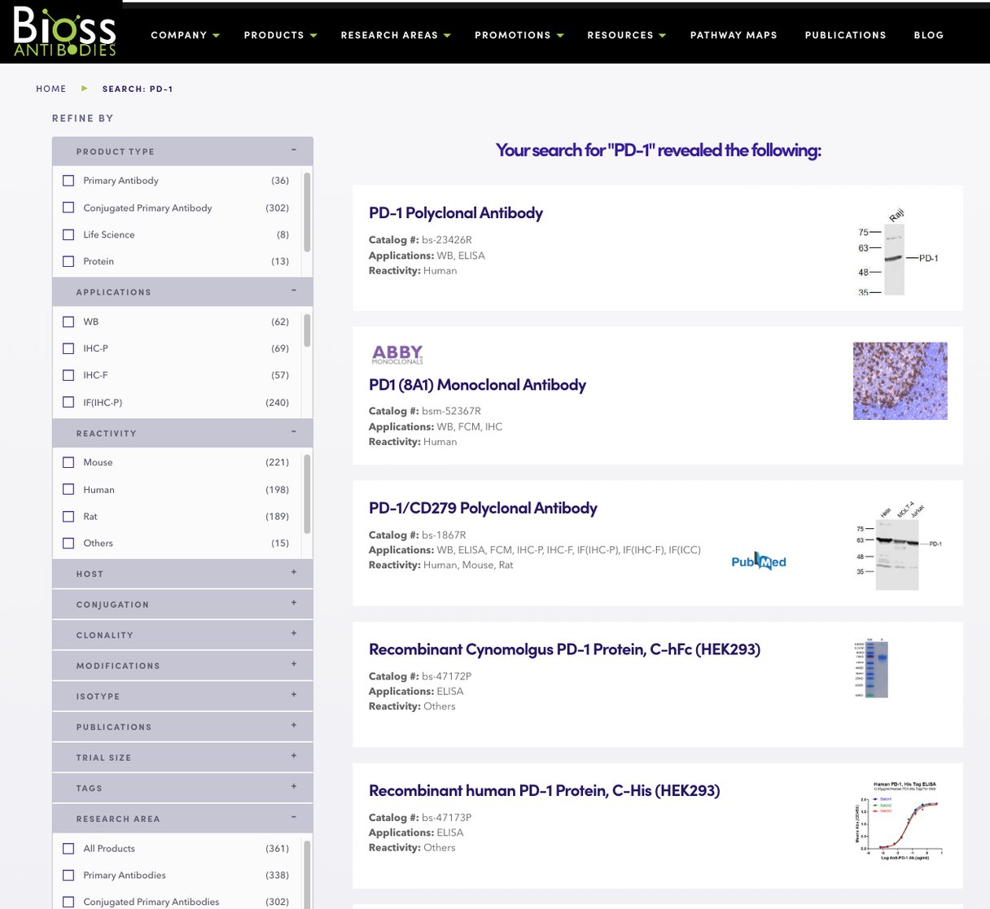Open PD-1/CD279 Polyclonal Antibody product
Screen dimensions: 990x909
point(483,509)
